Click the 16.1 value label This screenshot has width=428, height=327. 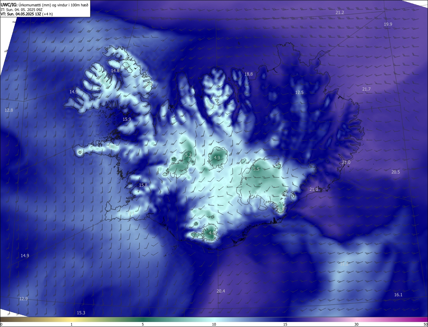(398, 295)
